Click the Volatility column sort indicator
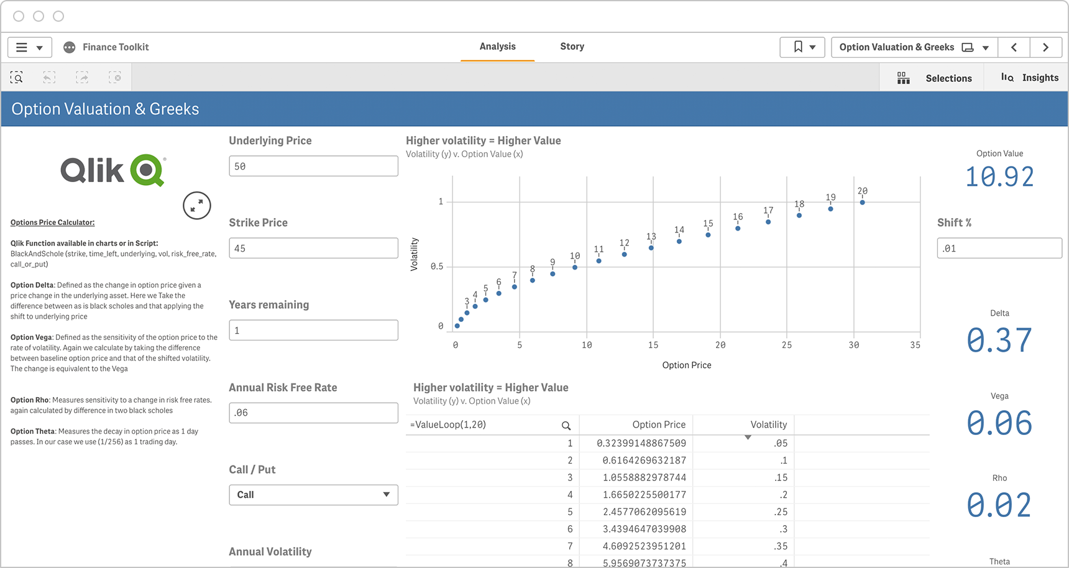Viewport: 1069px width, 568px height. click(748, 437)
